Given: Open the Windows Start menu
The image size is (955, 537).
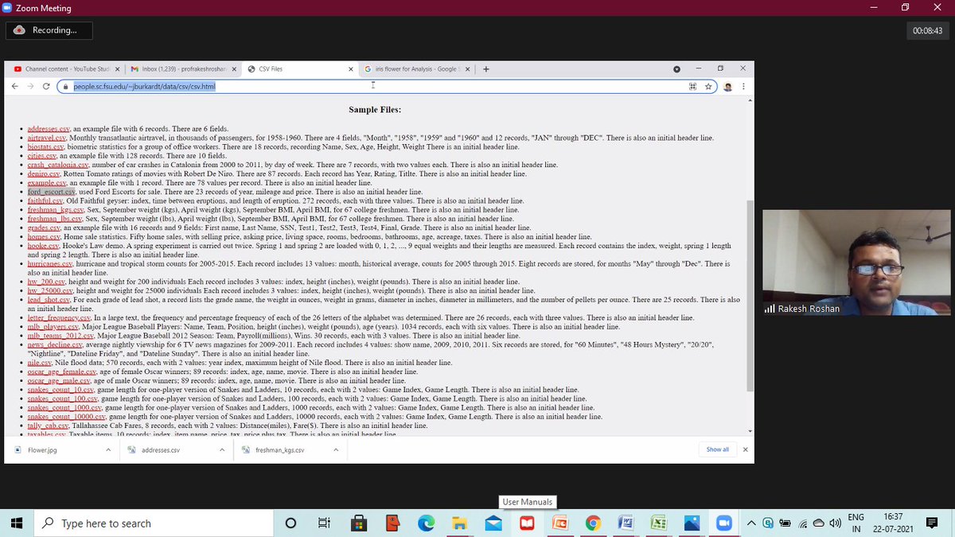Looking at the screenshot, I should pyautogui.click(x=17, y=523).
